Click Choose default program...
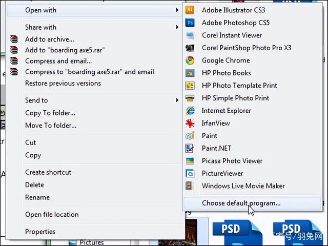328x246 pixels. [x=252, y=203]
